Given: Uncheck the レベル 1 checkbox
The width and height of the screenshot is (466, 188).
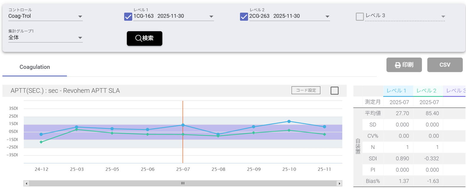Looking at the screenshot, I should [128, 17].
